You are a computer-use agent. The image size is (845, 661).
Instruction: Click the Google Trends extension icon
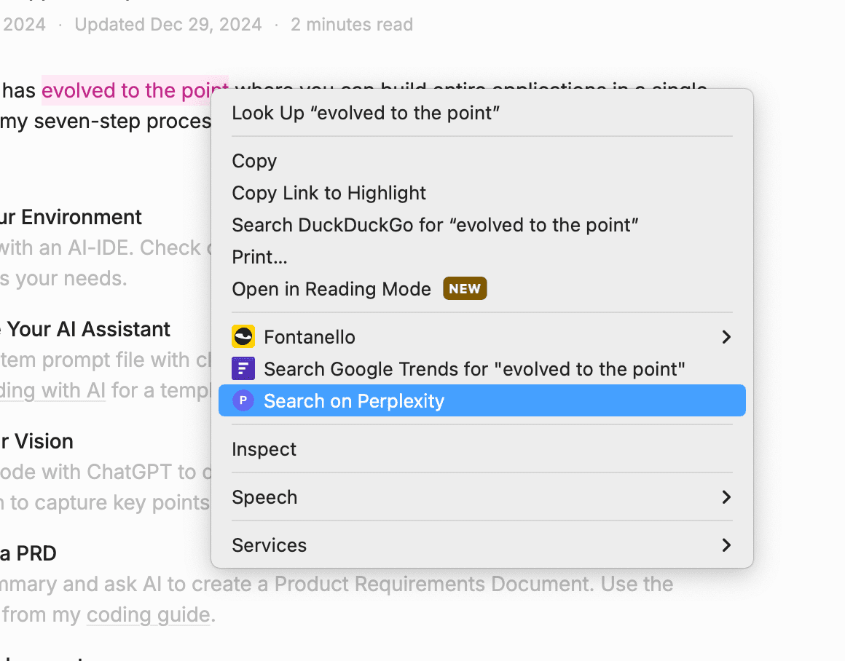(x=243, y=368)
